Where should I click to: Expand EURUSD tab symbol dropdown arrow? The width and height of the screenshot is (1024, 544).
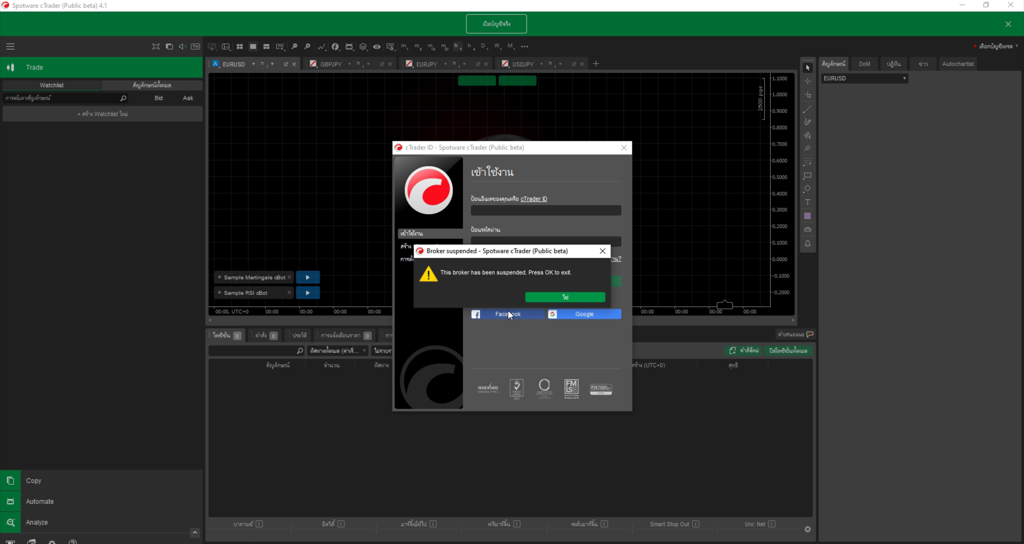(x=253, y=64)
